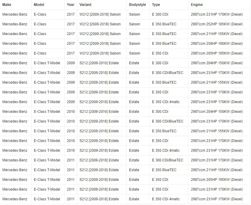Select E 350 CDi 4matic in the 2011 row
Viewport: 251px width, 205px height.
coord(166,199)
